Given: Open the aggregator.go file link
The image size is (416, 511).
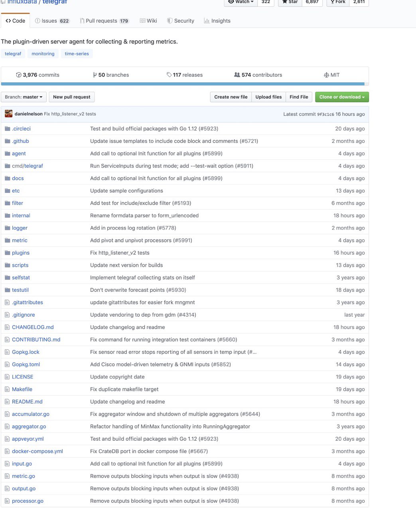Looking at the screenshot, I should [x=29, y=426].
